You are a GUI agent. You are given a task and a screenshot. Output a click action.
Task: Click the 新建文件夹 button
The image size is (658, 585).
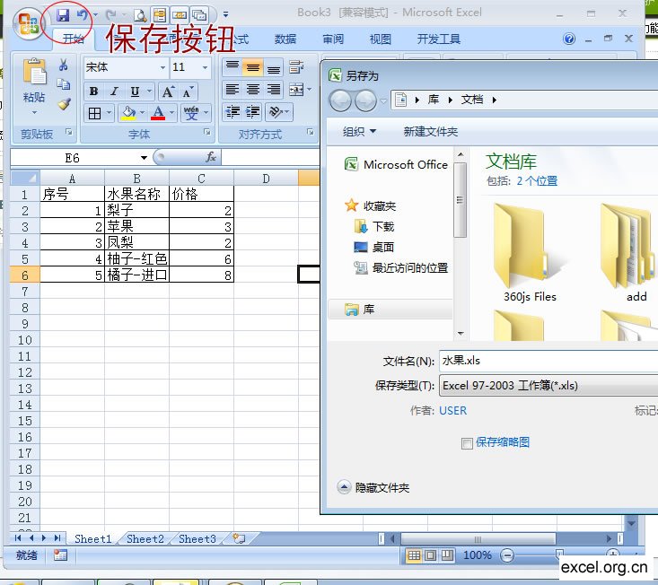click(x=431, y=132)
